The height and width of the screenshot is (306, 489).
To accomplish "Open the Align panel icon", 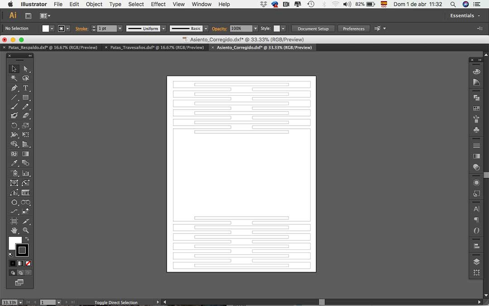I will (x=476, y=246).
